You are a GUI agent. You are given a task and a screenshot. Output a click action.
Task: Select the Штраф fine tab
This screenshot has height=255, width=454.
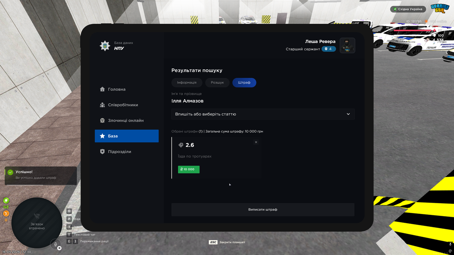tap(244, 83)
